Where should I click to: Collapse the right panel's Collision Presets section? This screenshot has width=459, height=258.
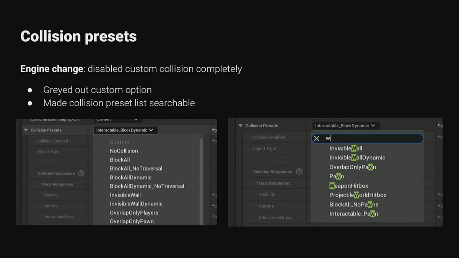[x=240, y=125]
